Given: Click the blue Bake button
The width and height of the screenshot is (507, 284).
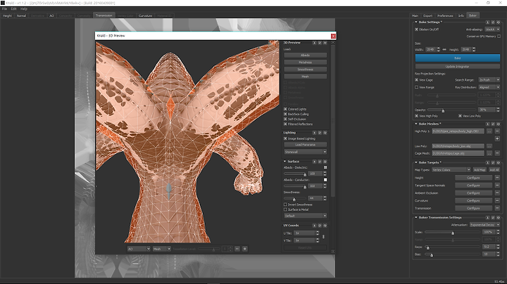Looking at the screenshot, I should 458,58.
